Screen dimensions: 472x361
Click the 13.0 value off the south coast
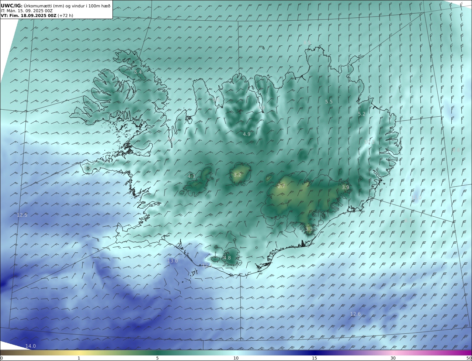coord(173,261)
